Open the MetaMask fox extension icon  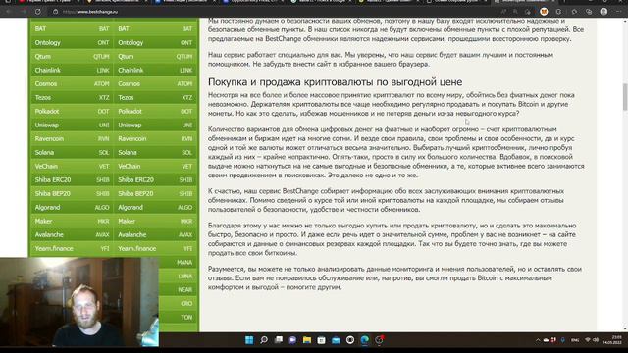tap(544, 12)
